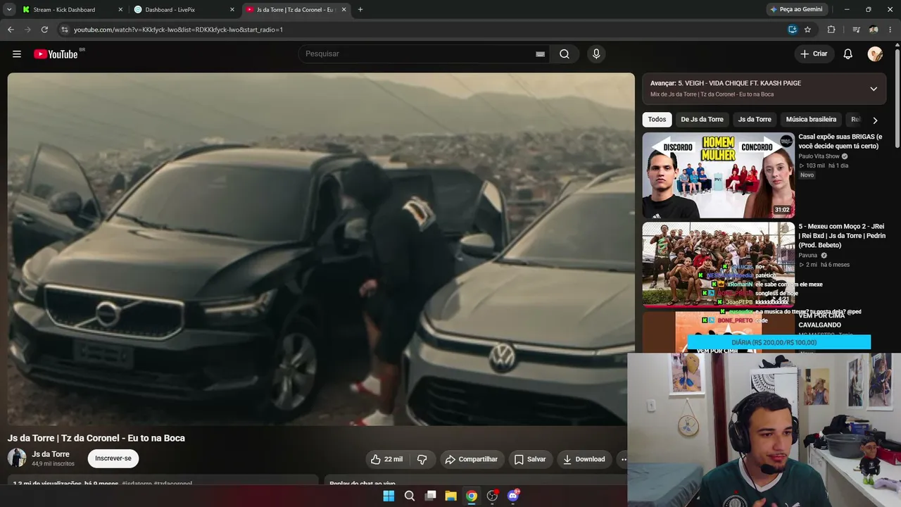
Task: Open the Peça ao Gemini button
Action: coord(796,10)
